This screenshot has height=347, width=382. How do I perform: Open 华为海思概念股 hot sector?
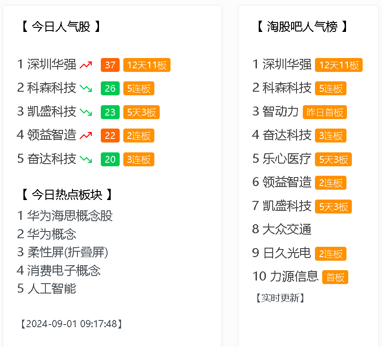tap(65, 216)
